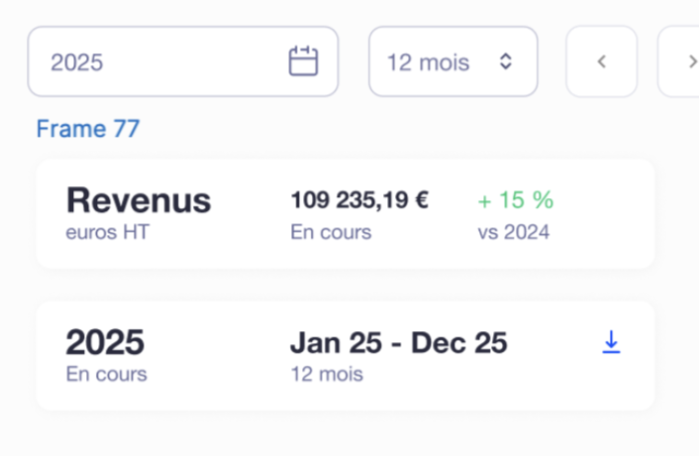The image size is (699, 456).
Task: Click the bold 2025 card heading
Action: pyautogui.click(x=105, y=343)
